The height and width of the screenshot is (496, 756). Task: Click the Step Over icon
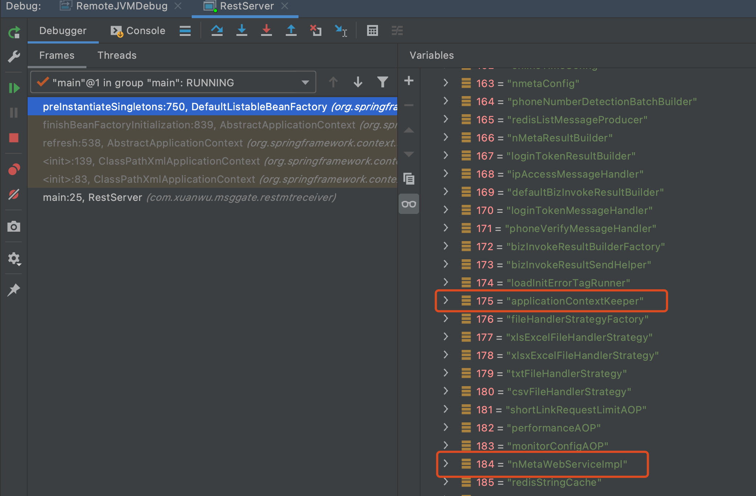click(217, 31)
